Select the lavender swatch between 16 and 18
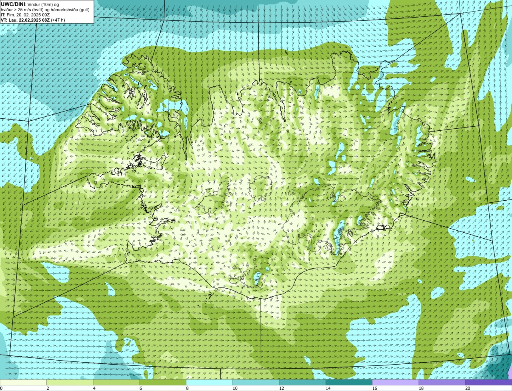Screen dimensions: 512x391 (x=396, y=382)
